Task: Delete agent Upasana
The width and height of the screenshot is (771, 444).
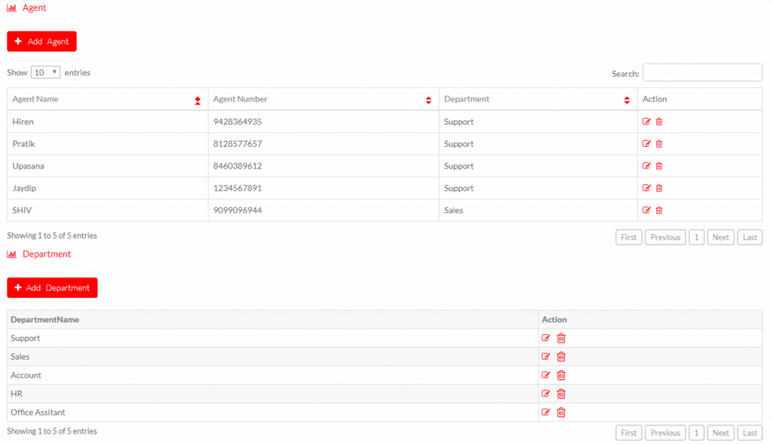Action: (x=659, y=165)
